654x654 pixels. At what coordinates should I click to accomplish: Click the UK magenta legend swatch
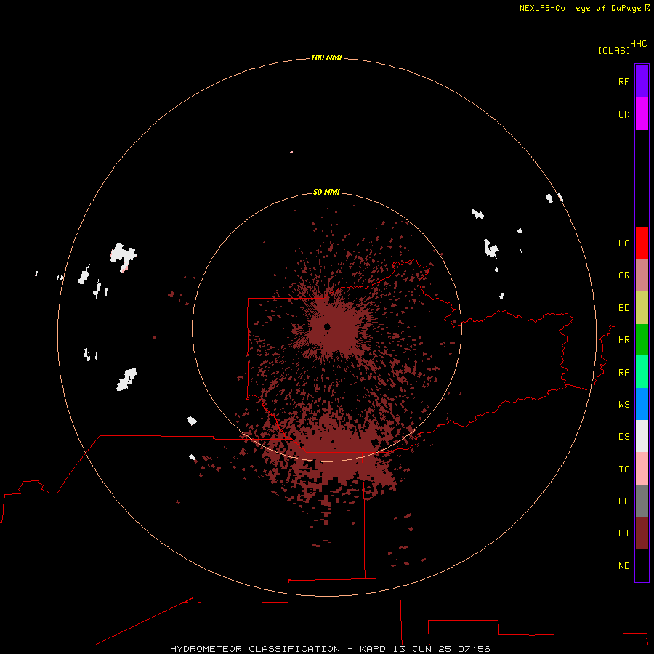(x=642, y=114)
